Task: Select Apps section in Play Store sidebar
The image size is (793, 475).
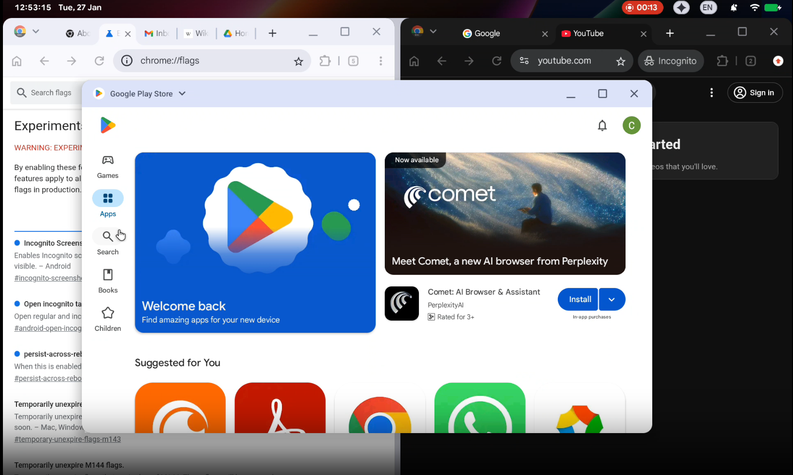Action: pos(108,205)
